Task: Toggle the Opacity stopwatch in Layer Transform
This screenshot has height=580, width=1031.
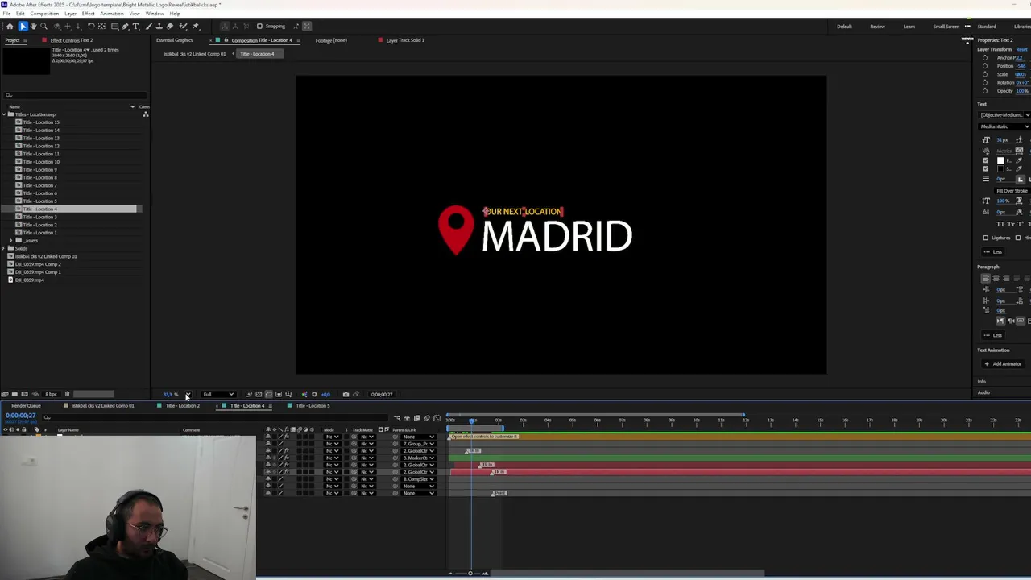Action: tap(985, 91)
